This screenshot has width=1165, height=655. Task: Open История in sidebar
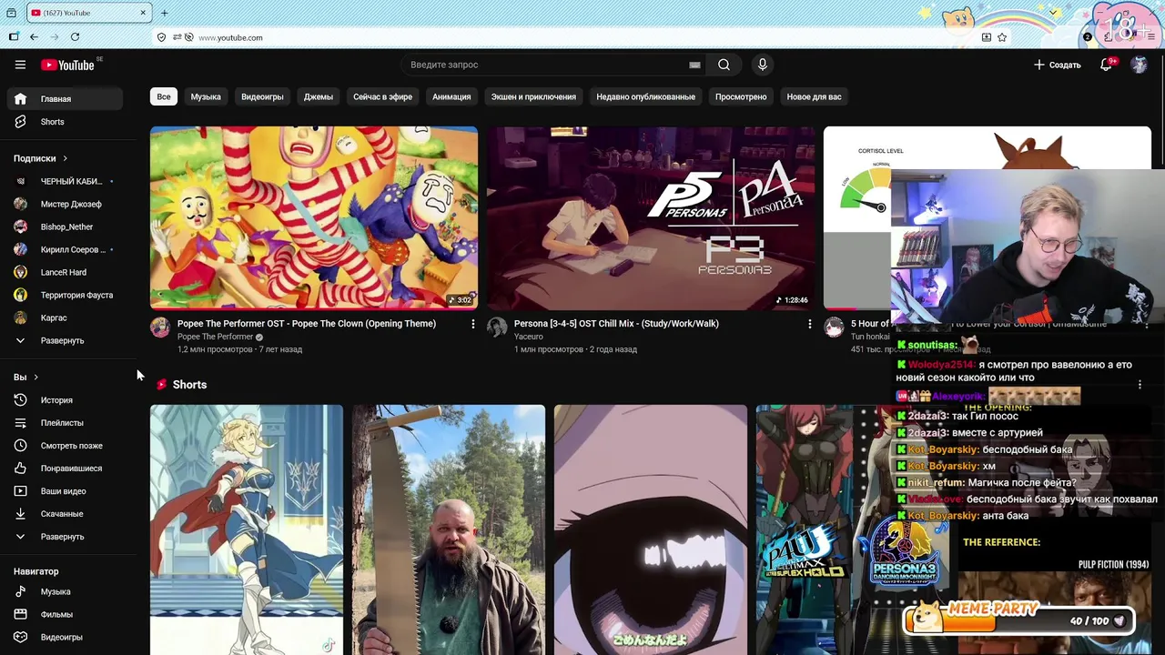pyautogui.click(x=65, y=399)
